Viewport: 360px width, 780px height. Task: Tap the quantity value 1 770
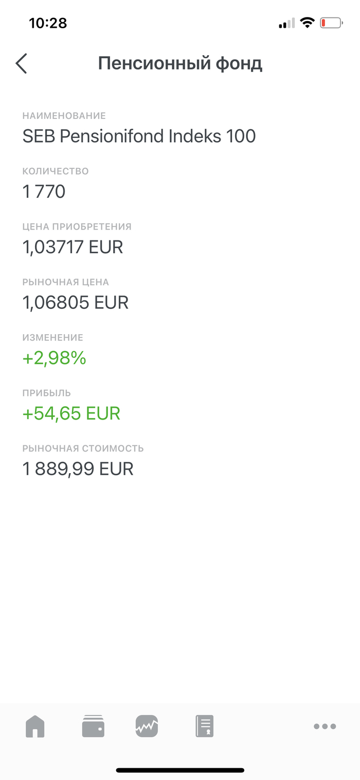pyautogui.click(x=44, y=192)
